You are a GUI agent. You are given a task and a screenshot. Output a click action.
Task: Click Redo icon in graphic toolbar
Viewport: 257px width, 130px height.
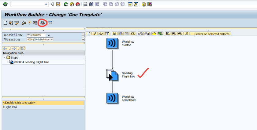(x=146, y=33)
